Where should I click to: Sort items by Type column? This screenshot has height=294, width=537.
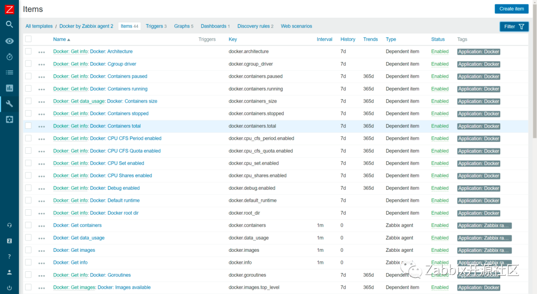pyautogui.click(x=391, y=39)
